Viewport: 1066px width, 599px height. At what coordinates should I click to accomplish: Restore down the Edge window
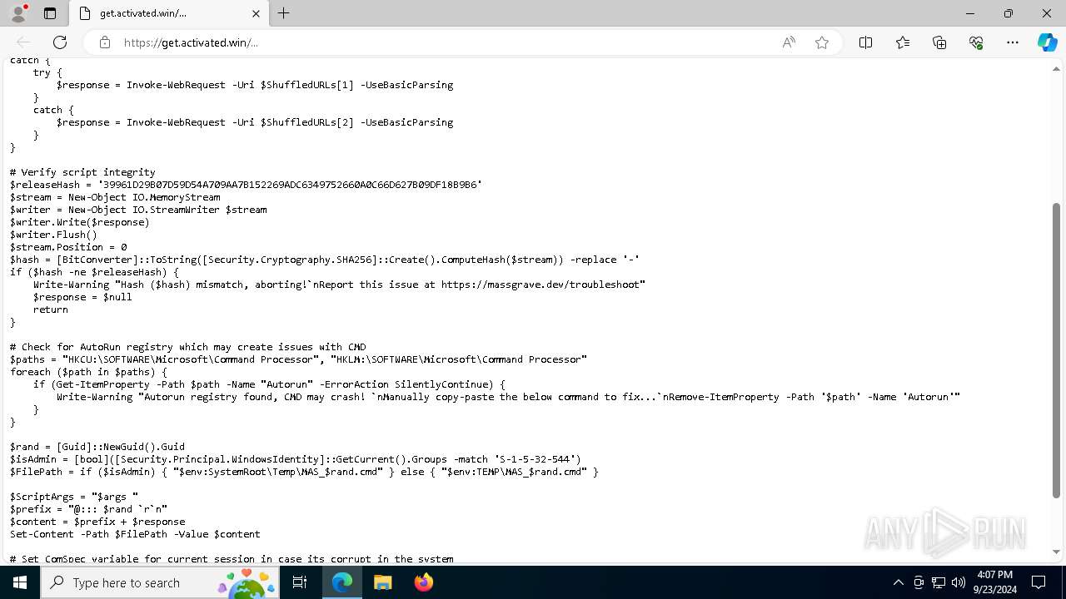[x=1009, y=13]
